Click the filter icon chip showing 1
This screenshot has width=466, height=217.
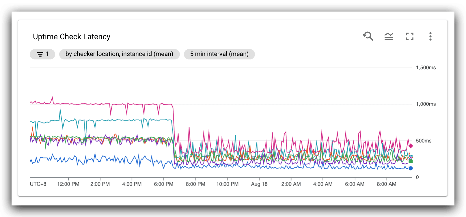pyautogui.click(x=42, y=54)
